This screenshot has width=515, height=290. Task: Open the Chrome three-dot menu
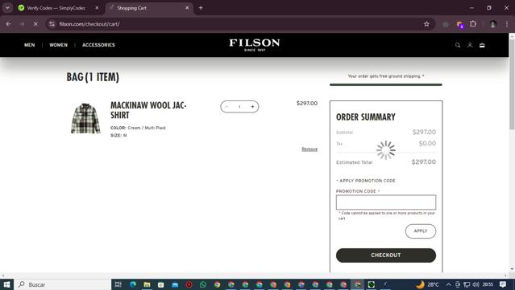507,24
